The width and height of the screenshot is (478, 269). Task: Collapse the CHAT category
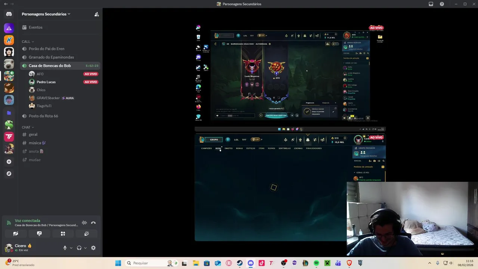(28, 127)
